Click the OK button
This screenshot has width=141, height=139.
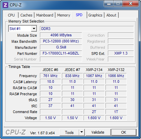pyautogui.click(x=124, y=132)
